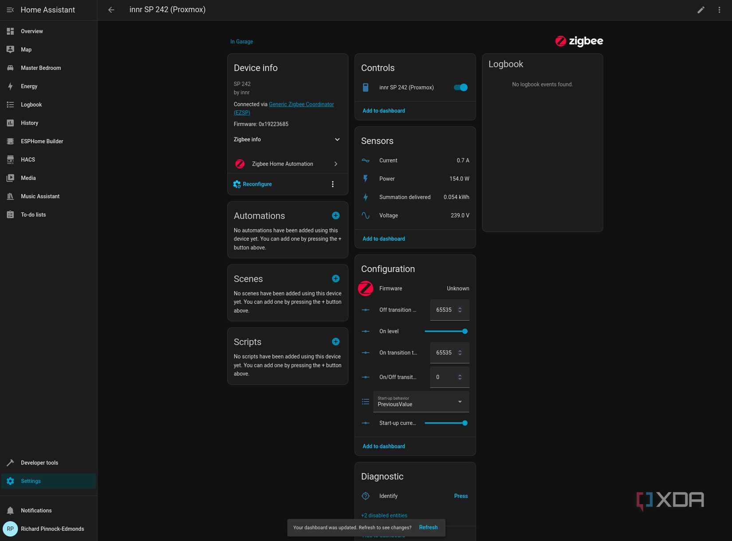732x541 pixels.
Task: Add a new scene with plus icon
Action: click(x=335, y=279)
